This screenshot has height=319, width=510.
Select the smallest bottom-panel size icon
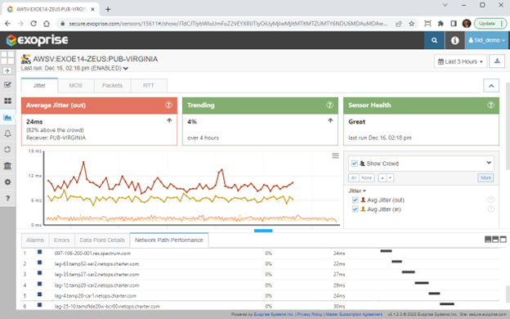488,239
